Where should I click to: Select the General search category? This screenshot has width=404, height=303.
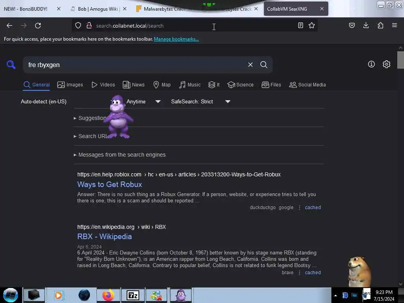pos(37,84)
